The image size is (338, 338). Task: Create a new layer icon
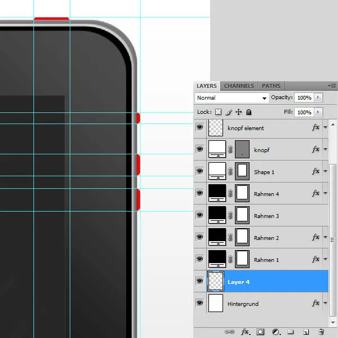tap(306, 332)
